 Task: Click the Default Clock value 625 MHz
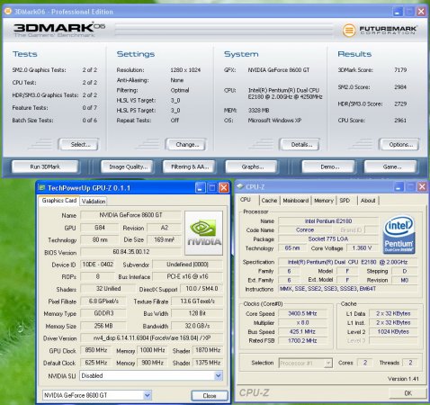coord(96,363)
